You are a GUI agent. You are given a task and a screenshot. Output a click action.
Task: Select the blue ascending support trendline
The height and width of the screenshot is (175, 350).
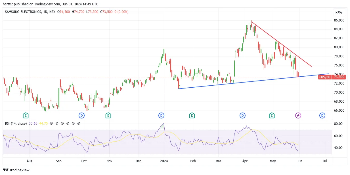point(253,81)
